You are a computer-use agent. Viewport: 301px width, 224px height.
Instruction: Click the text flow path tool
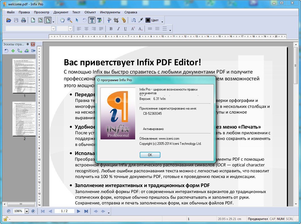[133, 20]
